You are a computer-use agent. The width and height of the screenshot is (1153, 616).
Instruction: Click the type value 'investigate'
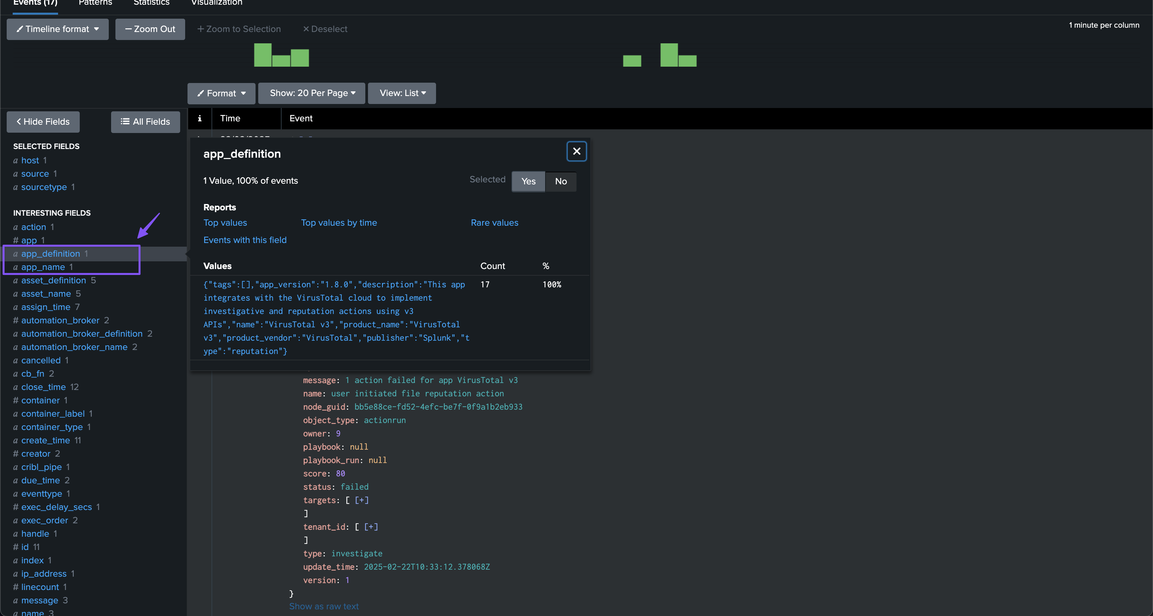click(357, 553)
